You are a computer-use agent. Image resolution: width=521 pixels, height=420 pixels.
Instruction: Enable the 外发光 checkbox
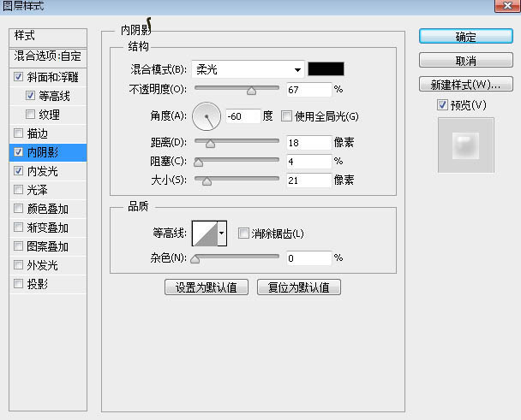[18, 265]
